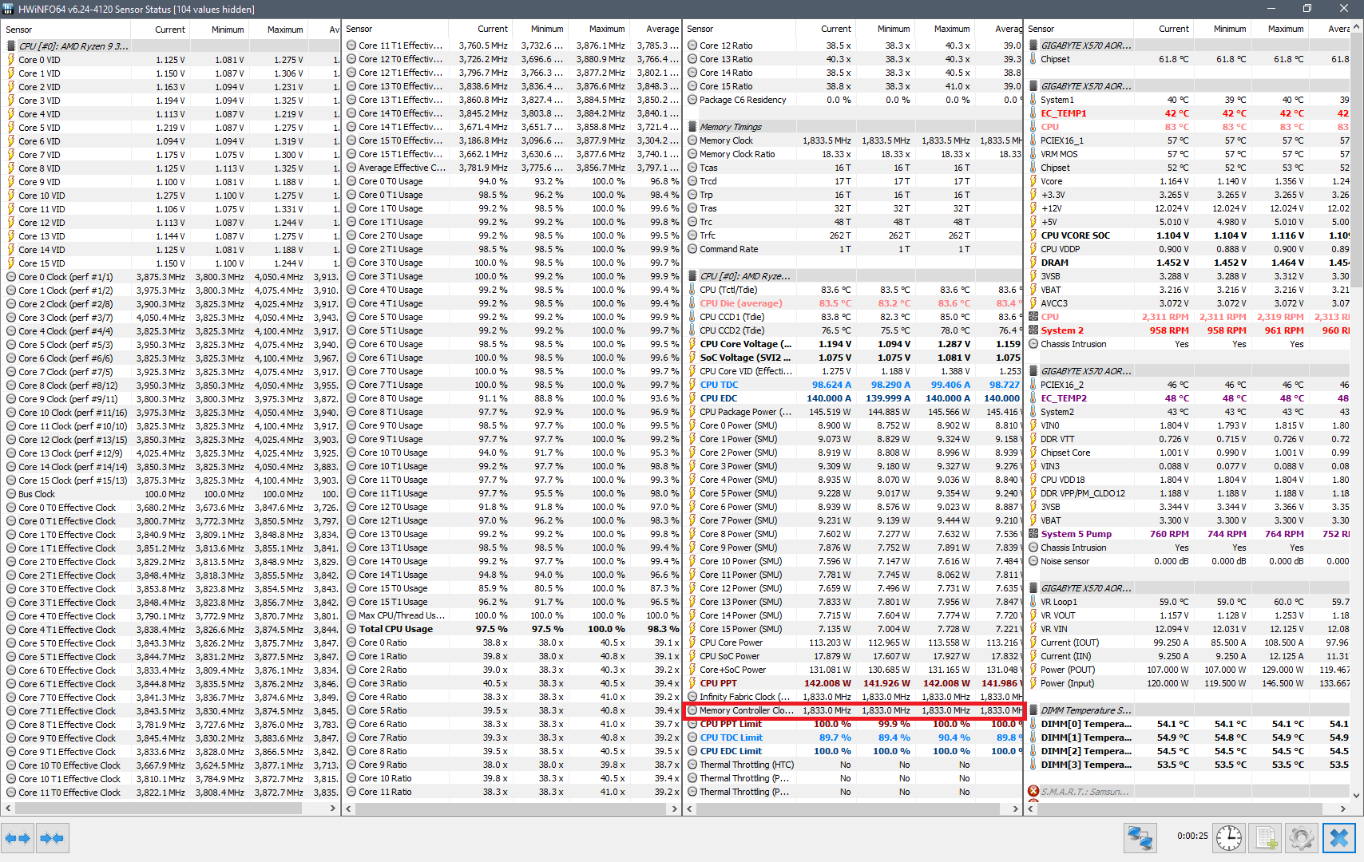Click the red S.M.A.R.T. Samsung error icon

(x=1033, y=792)
